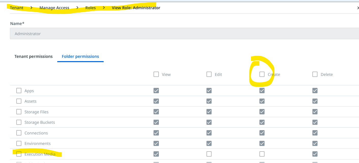Image resolution: width=359 pixels, height=163 pixels.
Task: Enable Edit permission for Execution Media
Action: (x=209, y=154)
